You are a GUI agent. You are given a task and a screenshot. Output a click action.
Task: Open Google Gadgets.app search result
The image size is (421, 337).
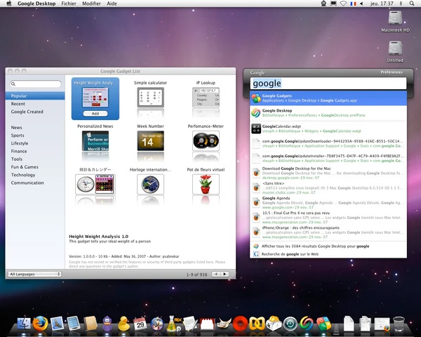[x=328, y=98]
